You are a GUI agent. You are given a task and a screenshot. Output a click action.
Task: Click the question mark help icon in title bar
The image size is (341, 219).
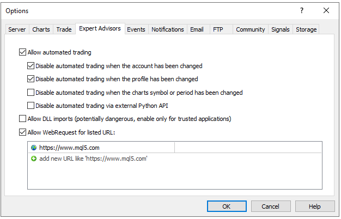pos(302,10)
